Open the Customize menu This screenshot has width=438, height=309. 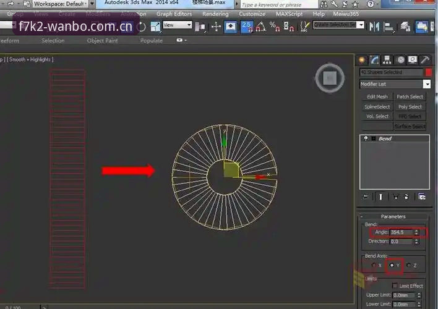pos(252,14)
